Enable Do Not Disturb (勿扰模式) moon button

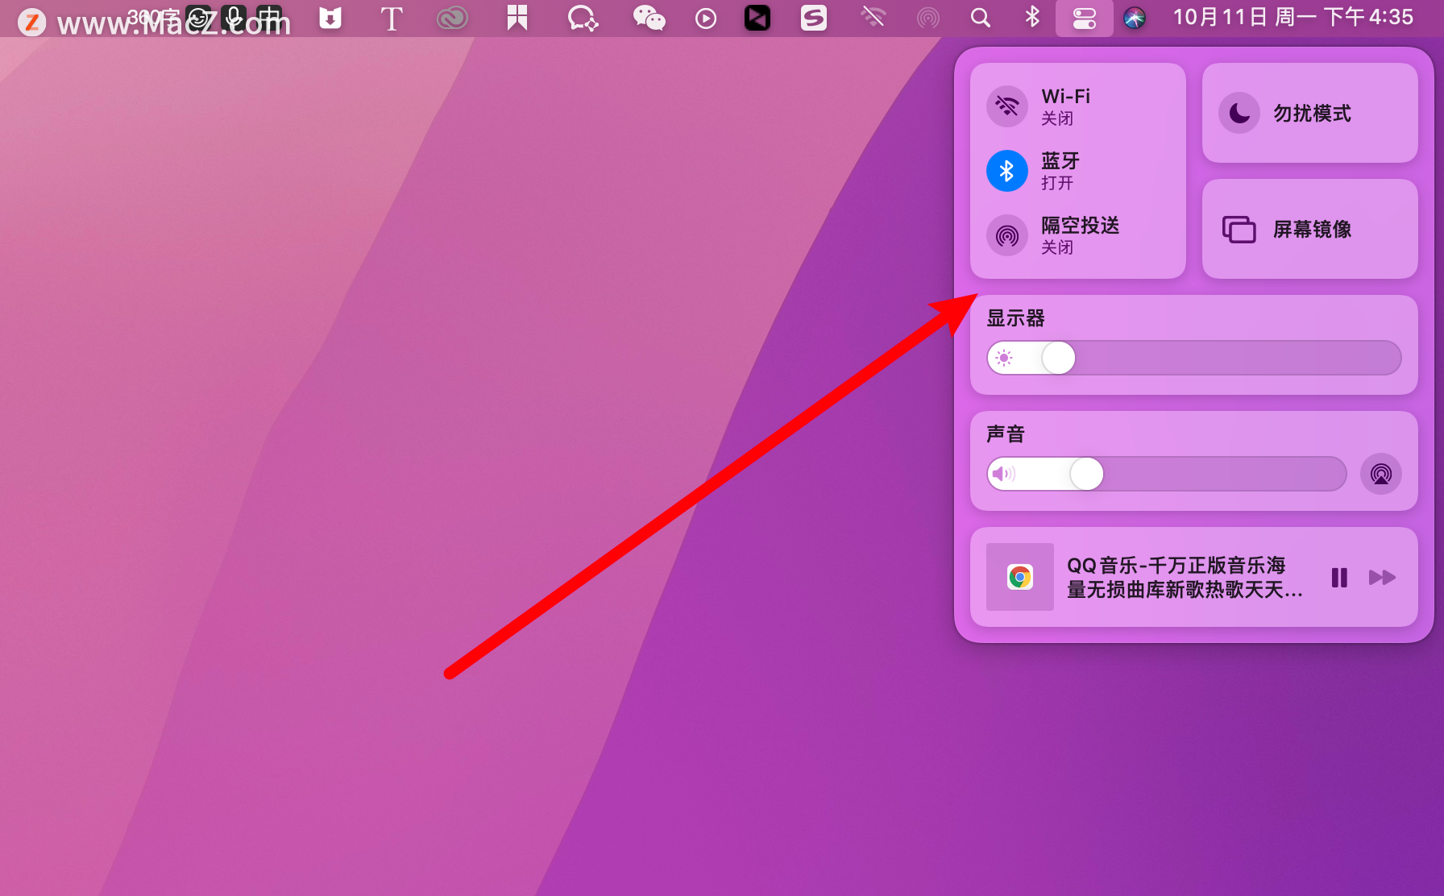coord(1239,113)
